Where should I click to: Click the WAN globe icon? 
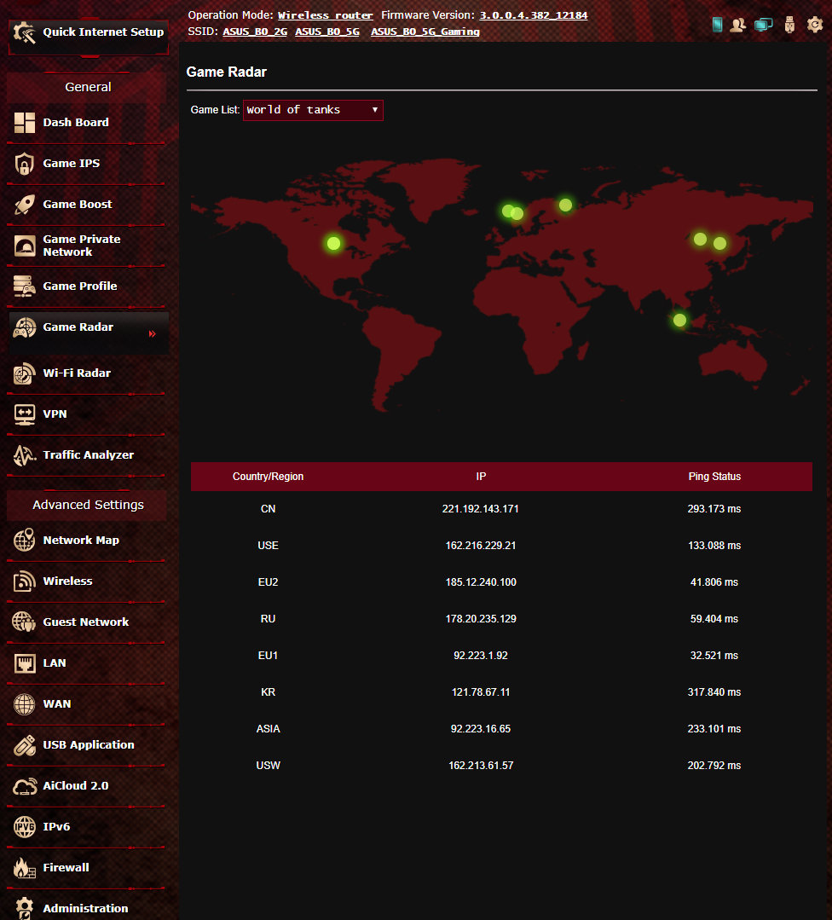(x=24, y=704)
